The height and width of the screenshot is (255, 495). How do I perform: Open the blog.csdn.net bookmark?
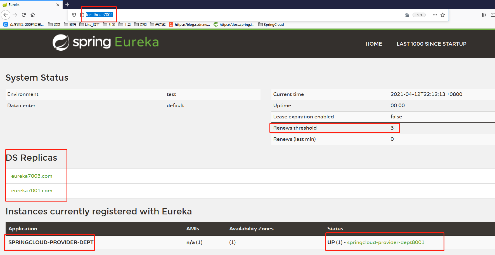(x=190, y=25)
